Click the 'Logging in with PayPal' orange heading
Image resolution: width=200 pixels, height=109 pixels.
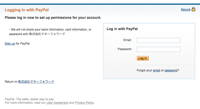tap(27, 10)
